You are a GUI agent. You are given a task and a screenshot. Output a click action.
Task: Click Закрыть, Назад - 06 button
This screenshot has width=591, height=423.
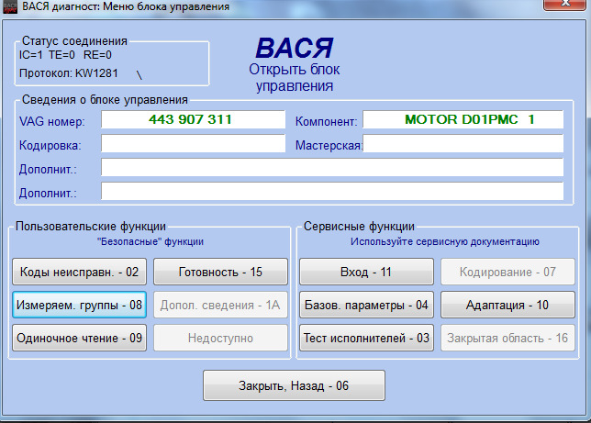tap(294, 385)
